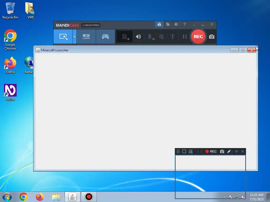Minimize the Minecraft Launcher window
The height and width of the screenshot is (202, 270).
pos(234,50)
